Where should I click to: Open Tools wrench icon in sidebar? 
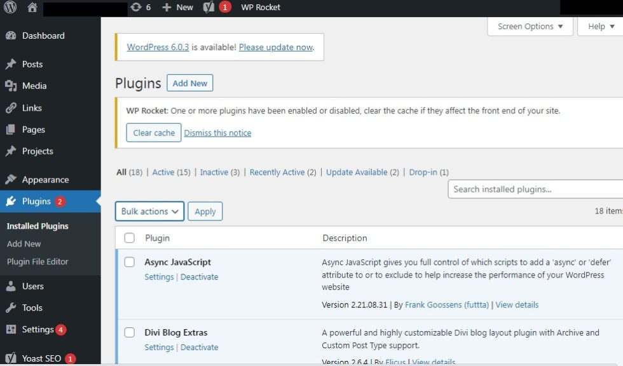coord(11,308)
